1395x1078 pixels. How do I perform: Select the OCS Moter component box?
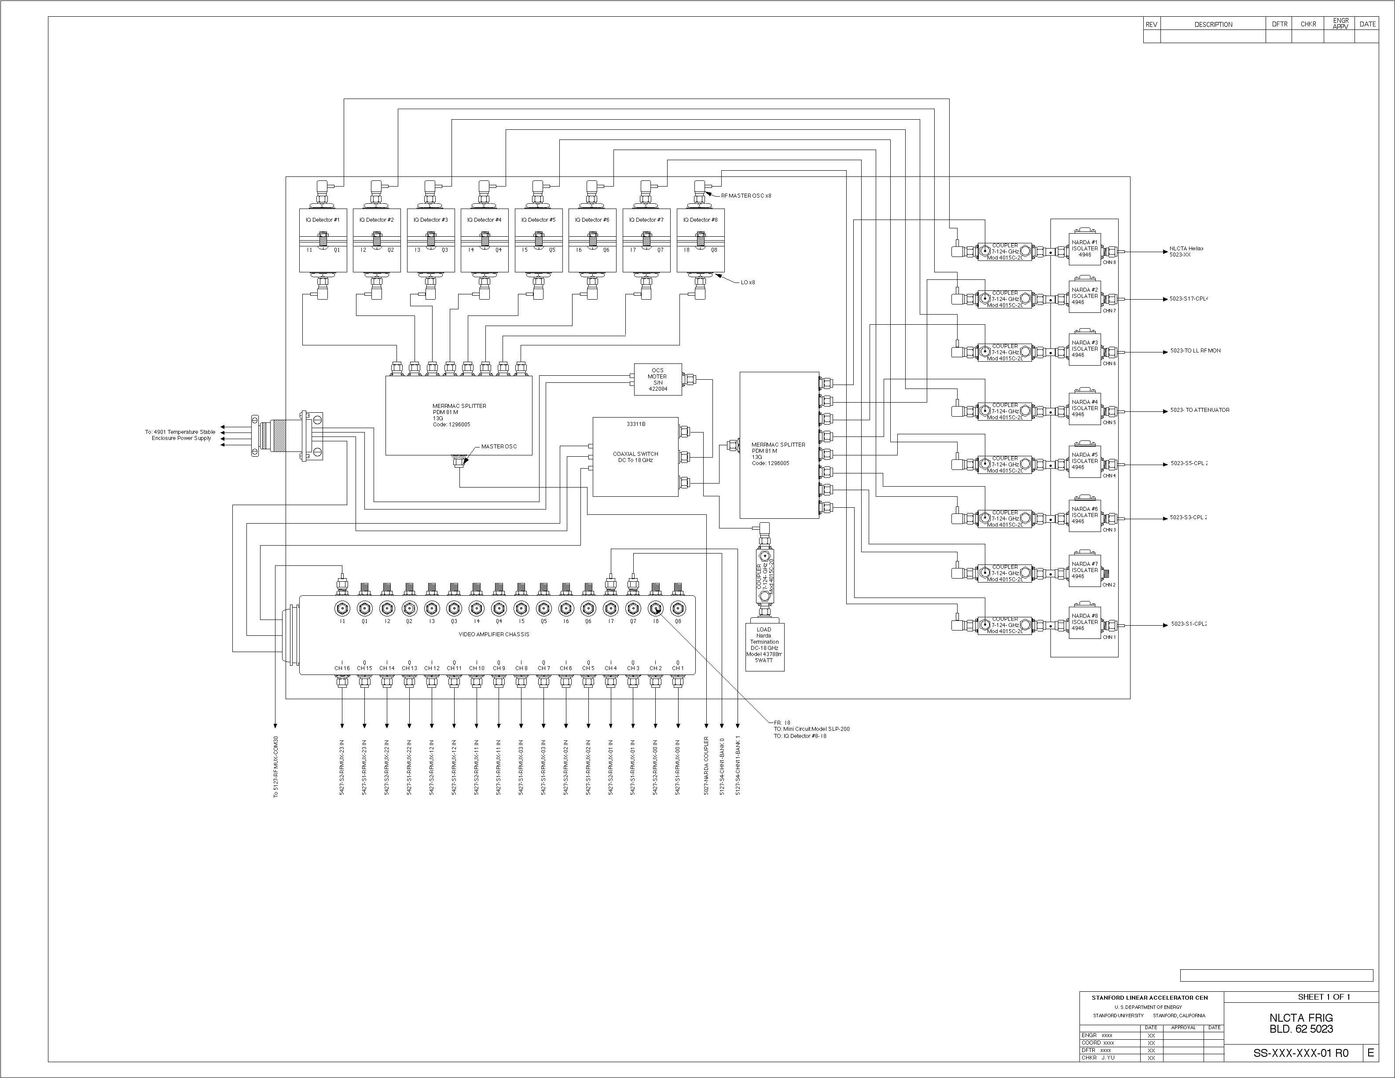[x=657, y=379]
